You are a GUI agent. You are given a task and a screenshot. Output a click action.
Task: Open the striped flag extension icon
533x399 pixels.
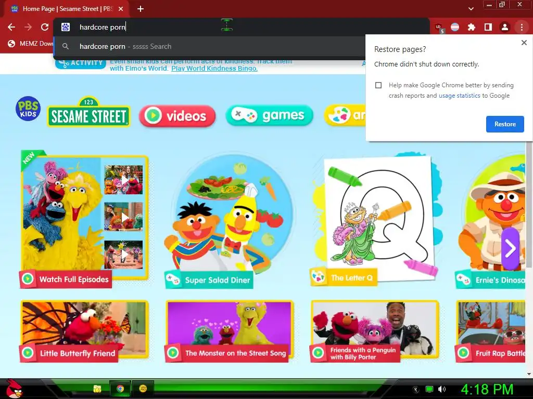[x=455, y=27]
